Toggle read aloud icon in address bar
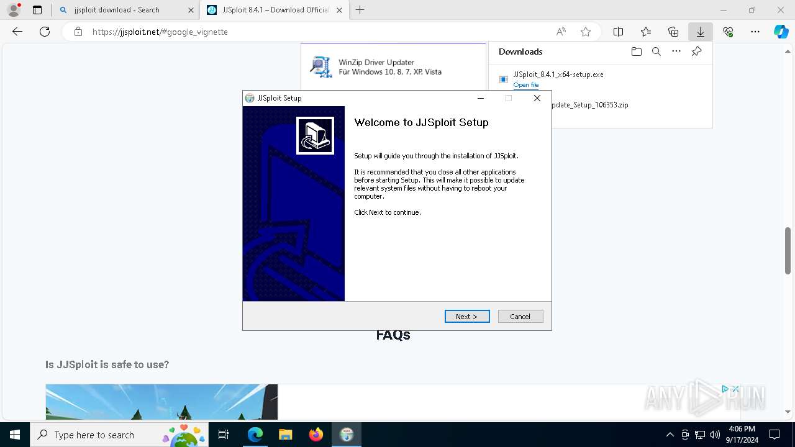795x447 pixels. 561,32
